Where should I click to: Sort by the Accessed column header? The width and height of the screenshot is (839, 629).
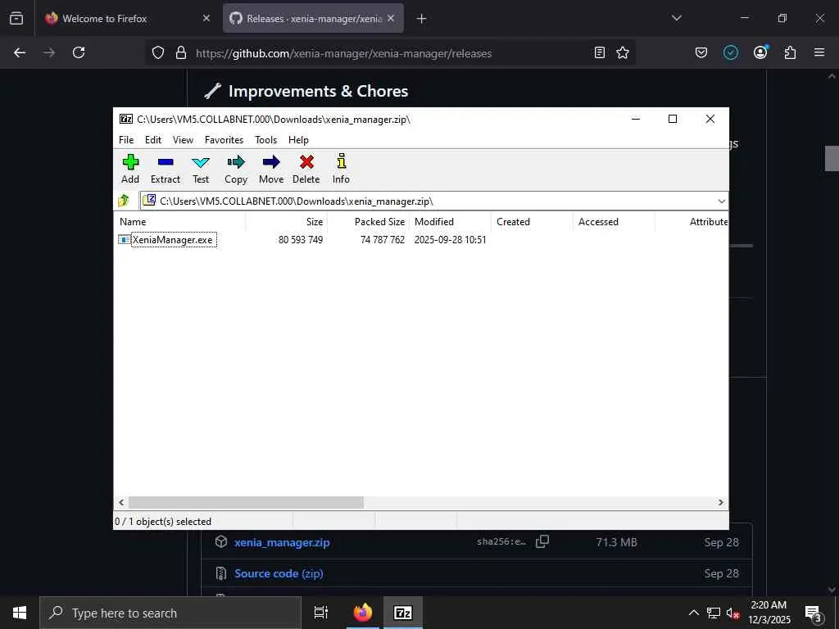click(614, 221)
